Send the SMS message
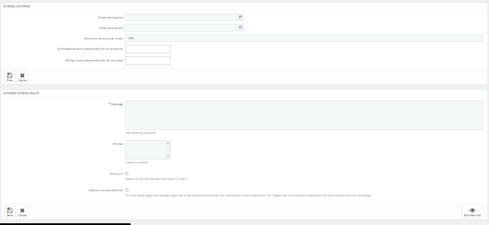The image size is (489, 225). click(10, 212)
